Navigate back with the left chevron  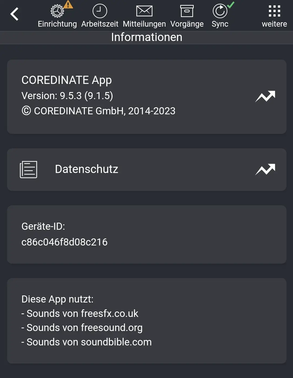(x=15, y=14)
